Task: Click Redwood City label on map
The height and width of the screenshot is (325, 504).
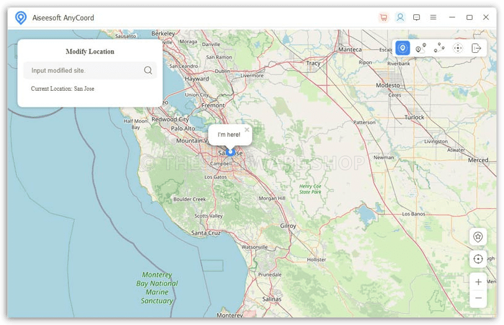Action: (x=170, y=119)
